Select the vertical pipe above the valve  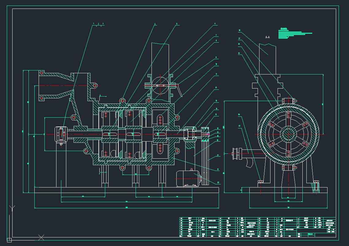(x=160, y=58)
